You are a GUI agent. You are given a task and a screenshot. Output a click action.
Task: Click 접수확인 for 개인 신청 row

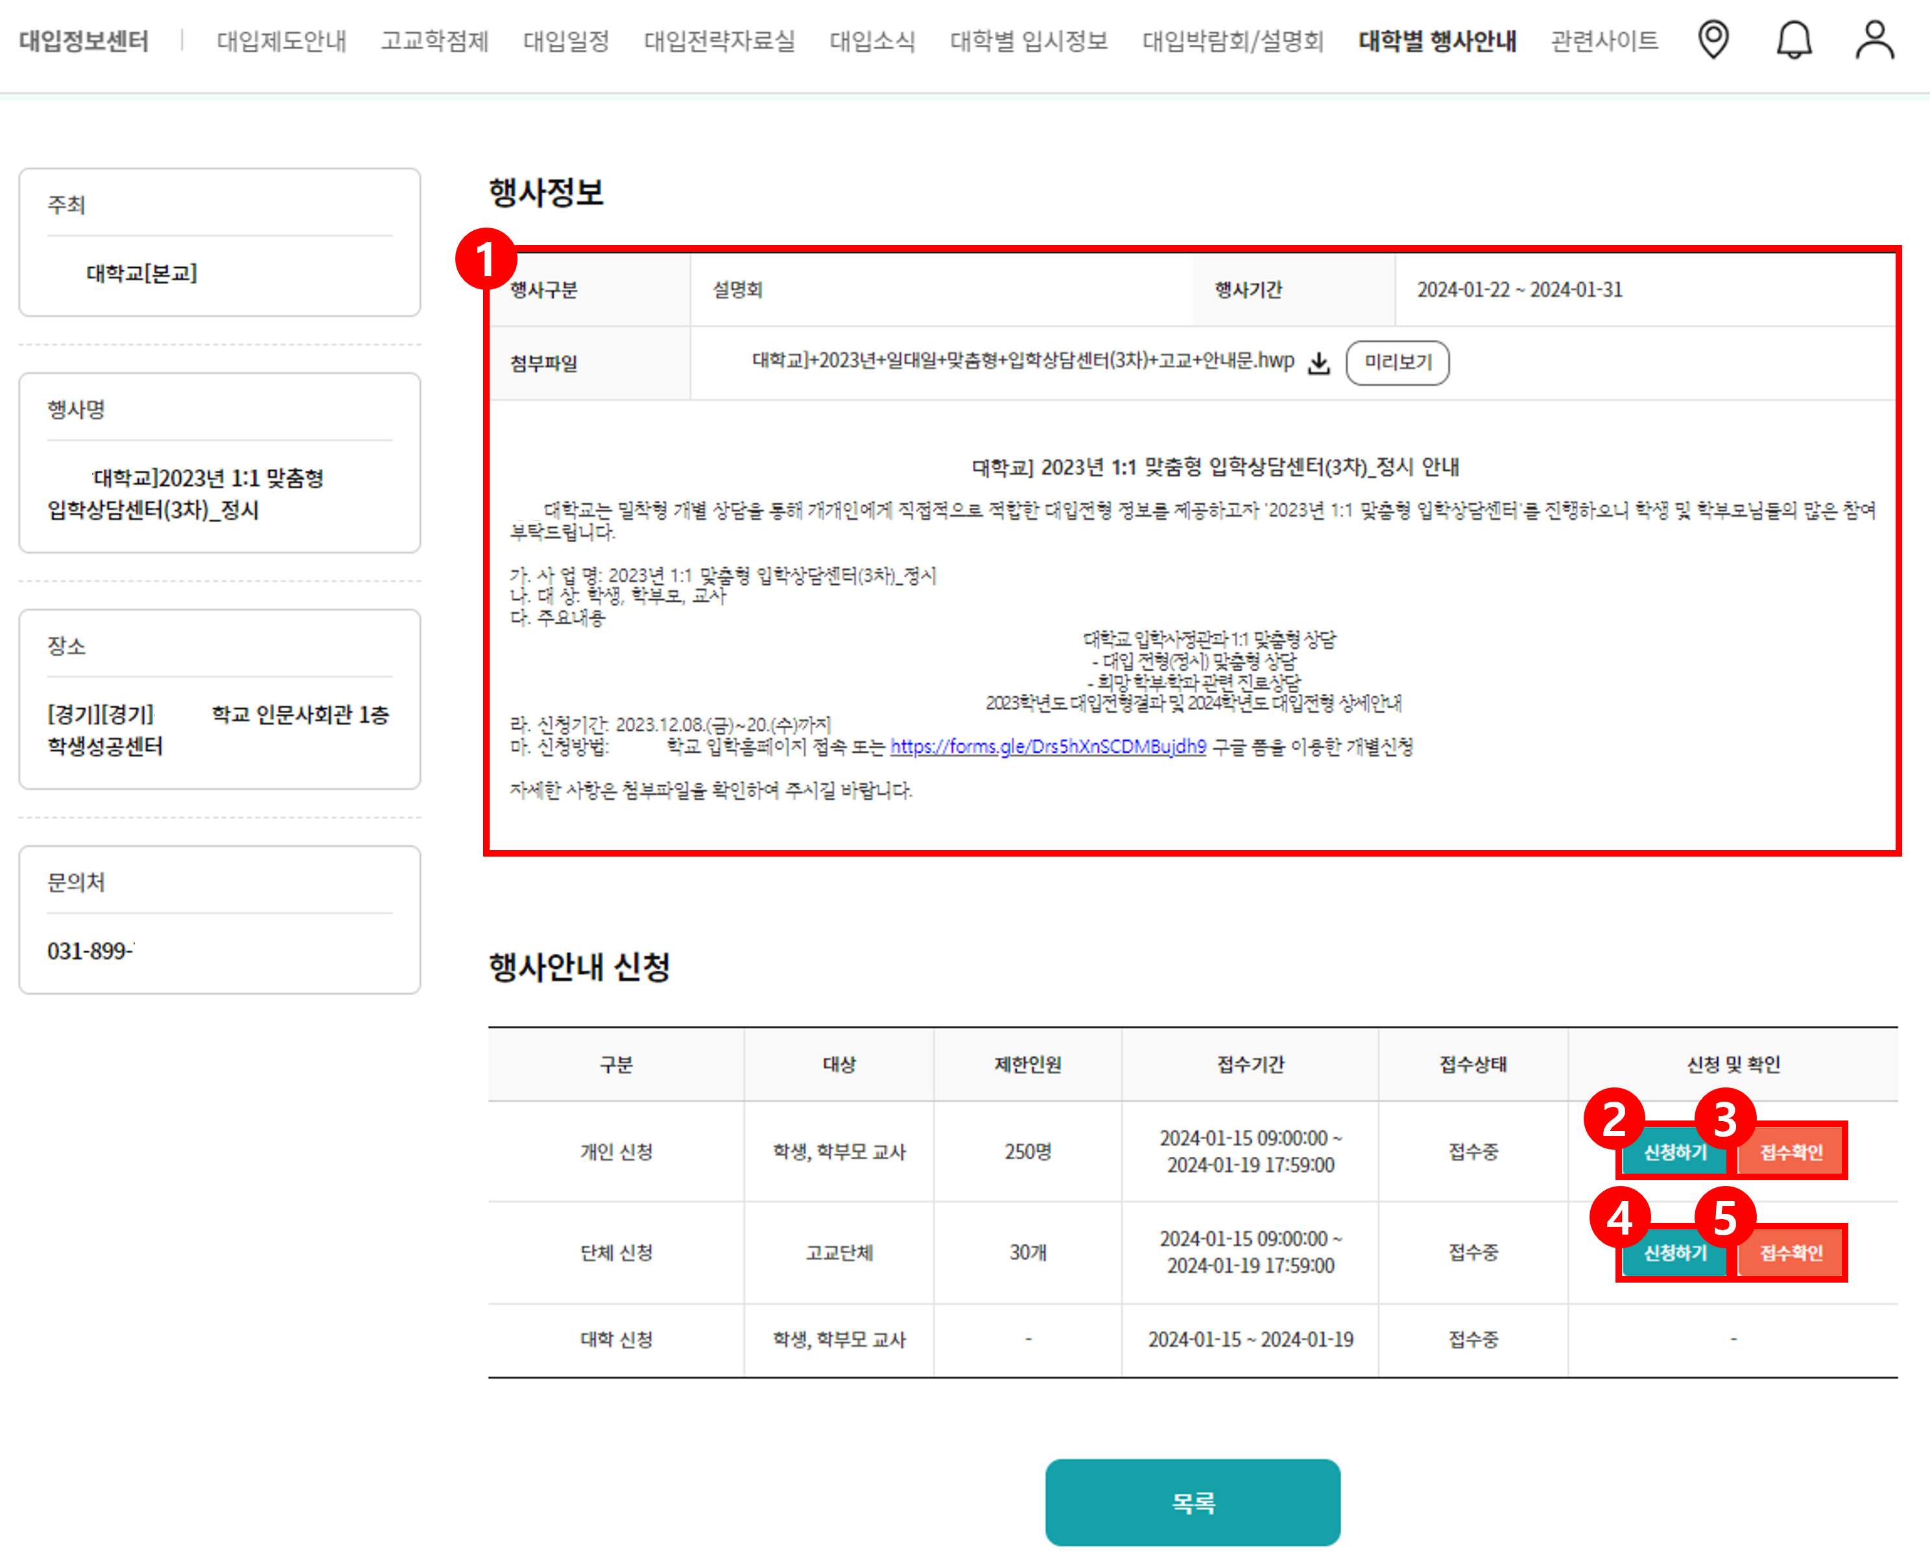point(1791,1152)
